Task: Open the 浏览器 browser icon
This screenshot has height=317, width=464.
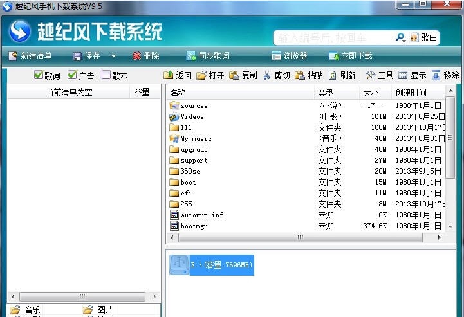Action: click(276, 56)
